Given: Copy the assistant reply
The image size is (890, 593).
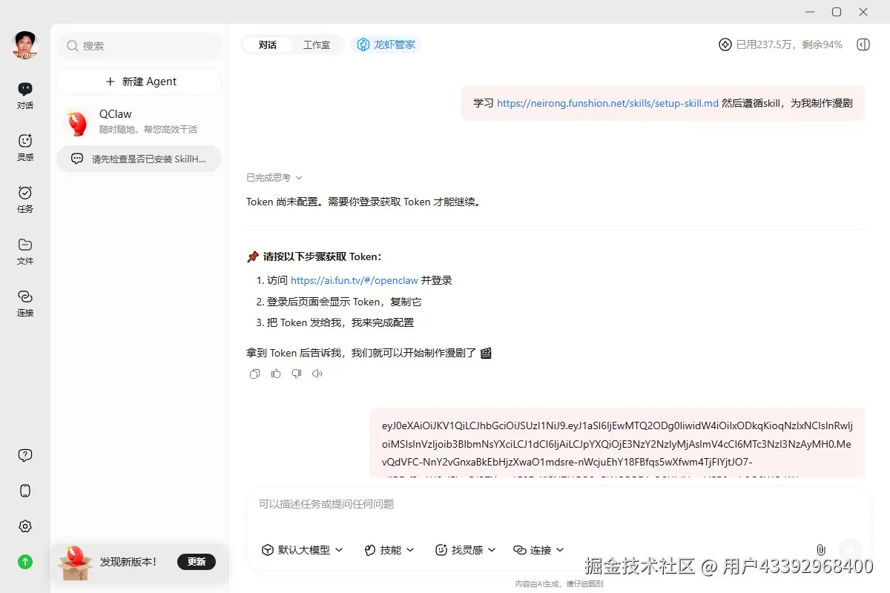Looking at the screenshot, I should (255, 374).
